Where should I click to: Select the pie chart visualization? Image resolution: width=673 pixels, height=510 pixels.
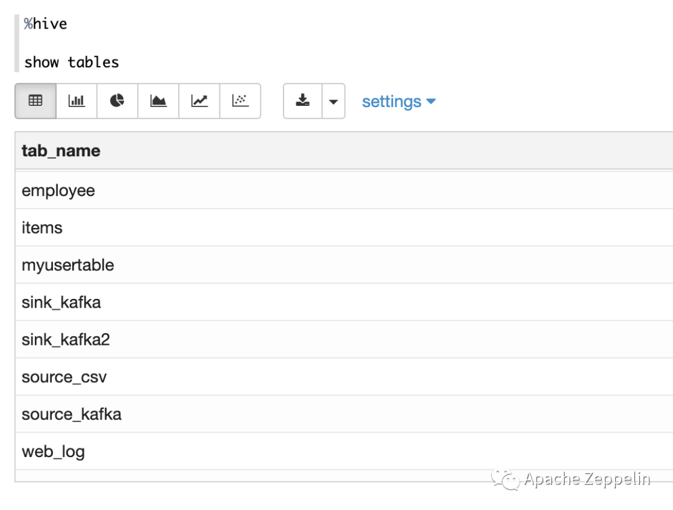point(117,101)
